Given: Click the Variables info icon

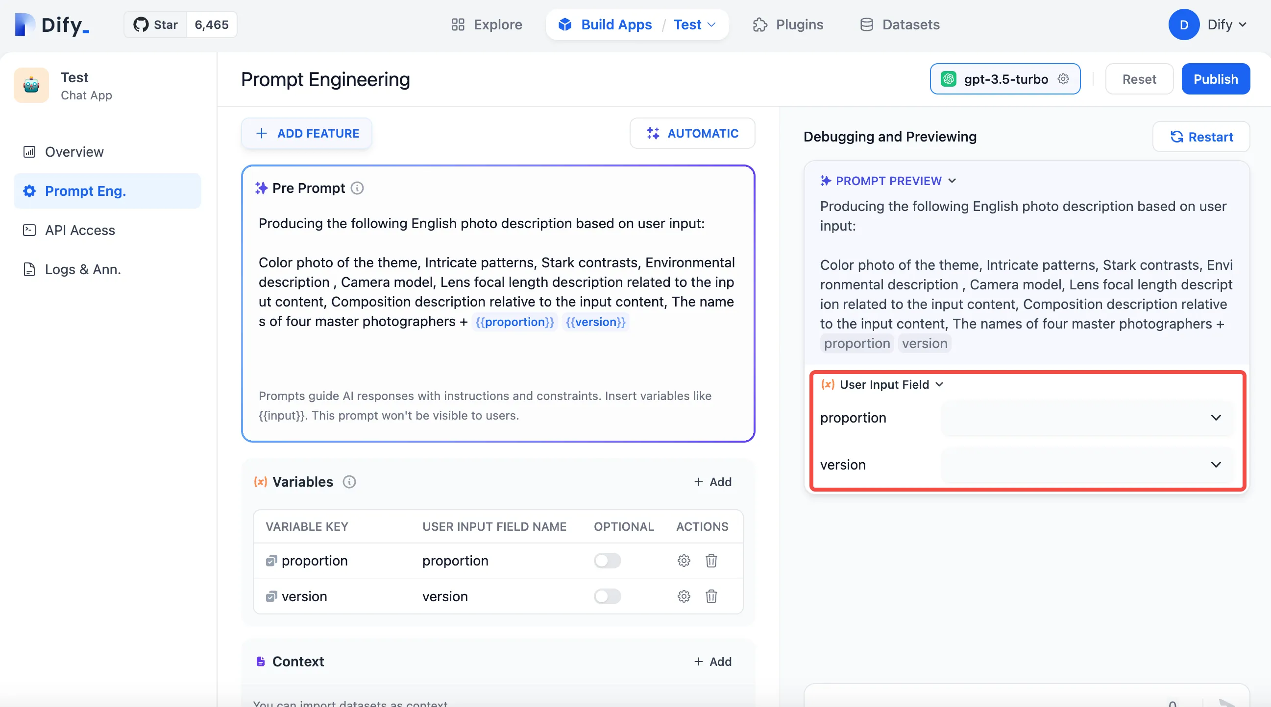Looking at the screenshot, I should 349,482.
